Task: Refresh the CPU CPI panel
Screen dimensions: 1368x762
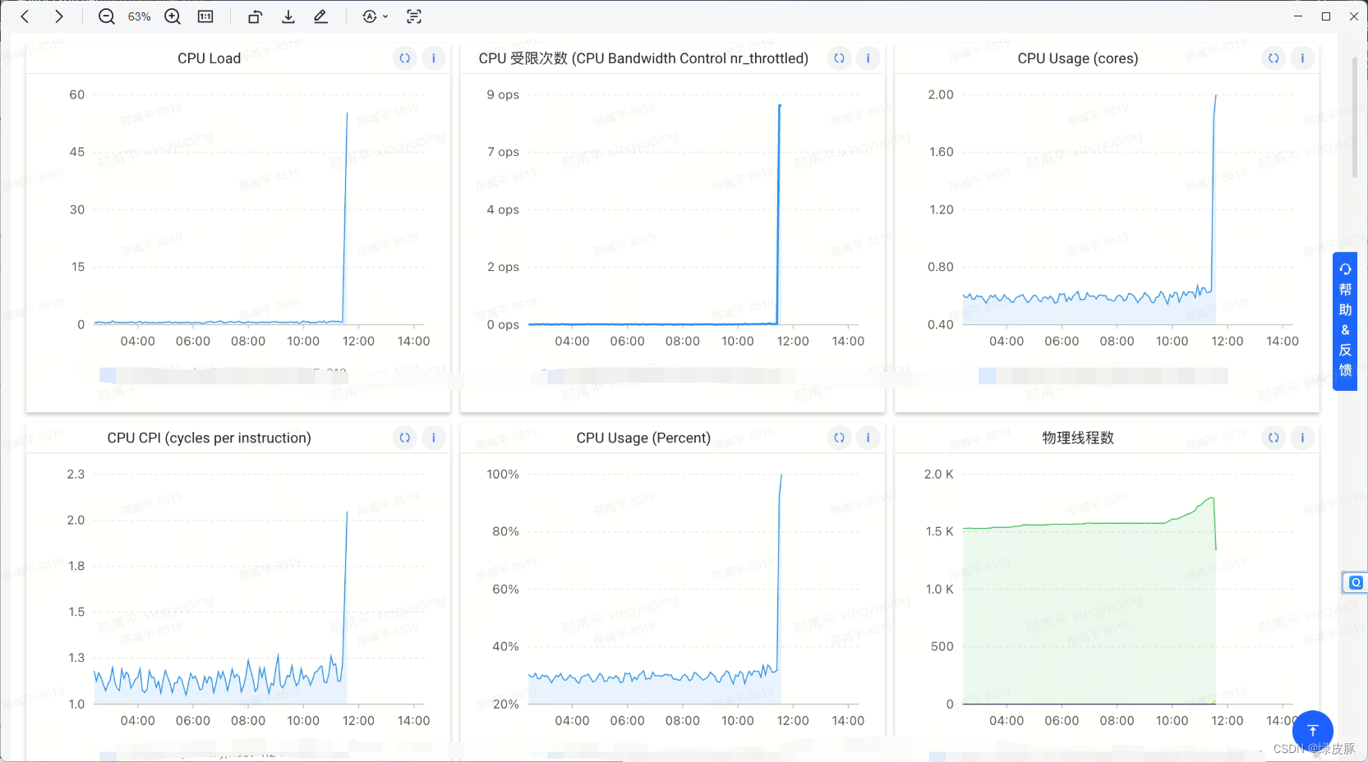Action: coord(405,438)
